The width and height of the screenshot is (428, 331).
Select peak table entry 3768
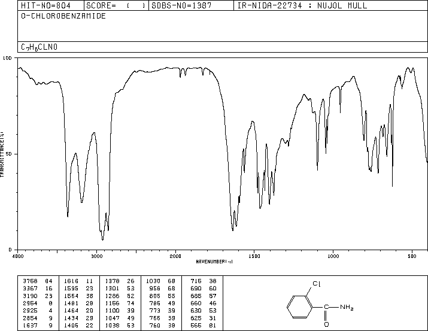pos(38,281)
